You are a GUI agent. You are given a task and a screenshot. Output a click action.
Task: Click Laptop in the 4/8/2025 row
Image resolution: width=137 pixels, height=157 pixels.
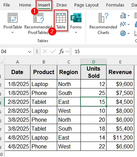coord(44,137)
